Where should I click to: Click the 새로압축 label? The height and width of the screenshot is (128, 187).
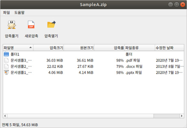point(31,36)
